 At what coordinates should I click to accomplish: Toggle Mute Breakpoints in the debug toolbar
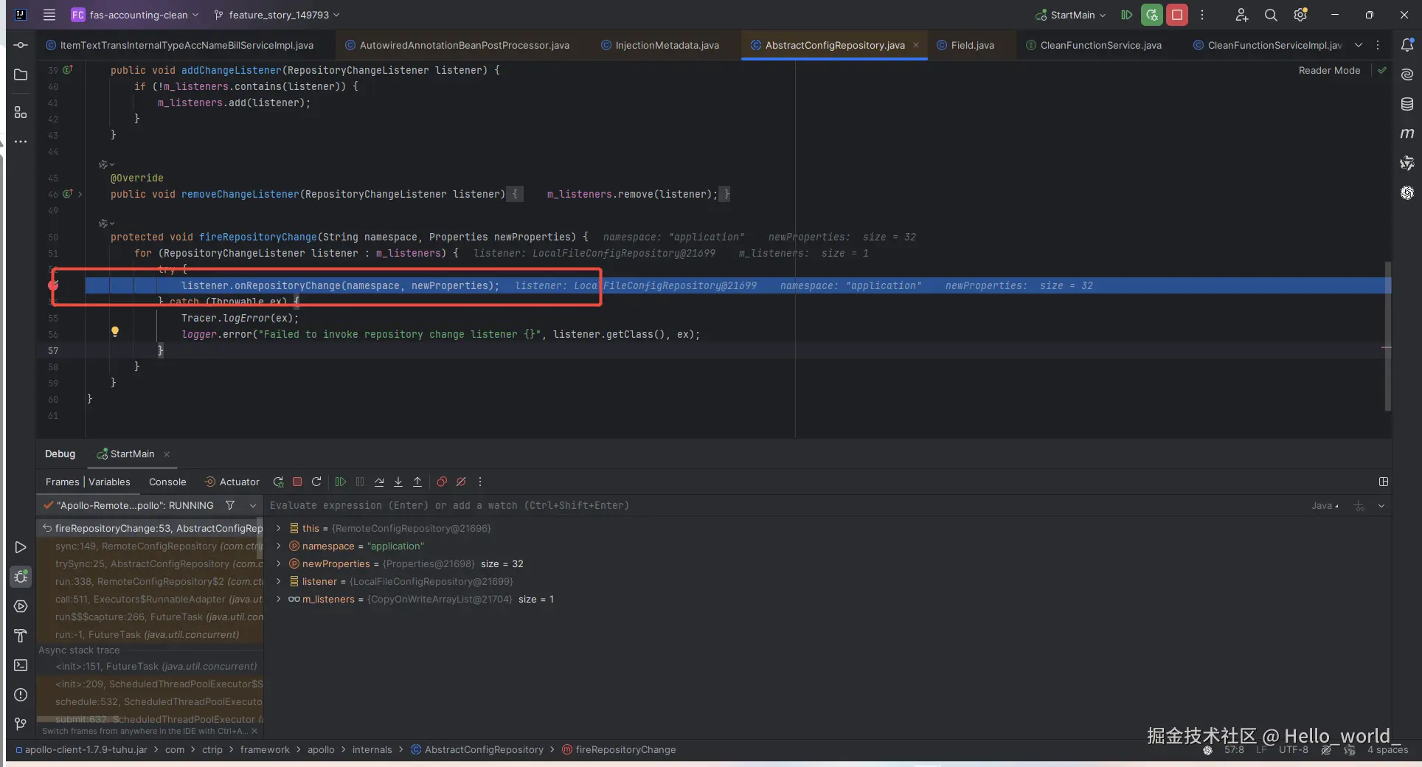click(x=461, y=482)
